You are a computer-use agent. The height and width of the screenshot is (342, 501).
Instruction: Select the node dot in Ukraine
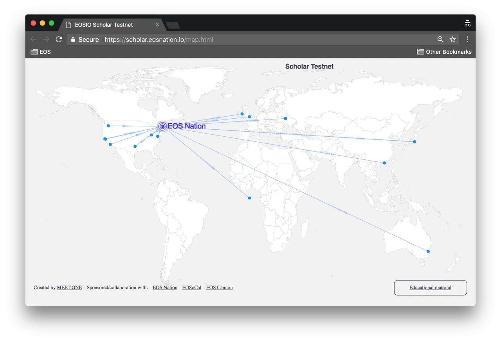(285, 118)
